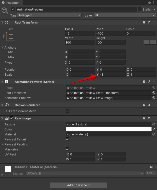This screenshot has width=157, height=190.
Task: Open Animation Preview script options menu
Action: point(154,82)
